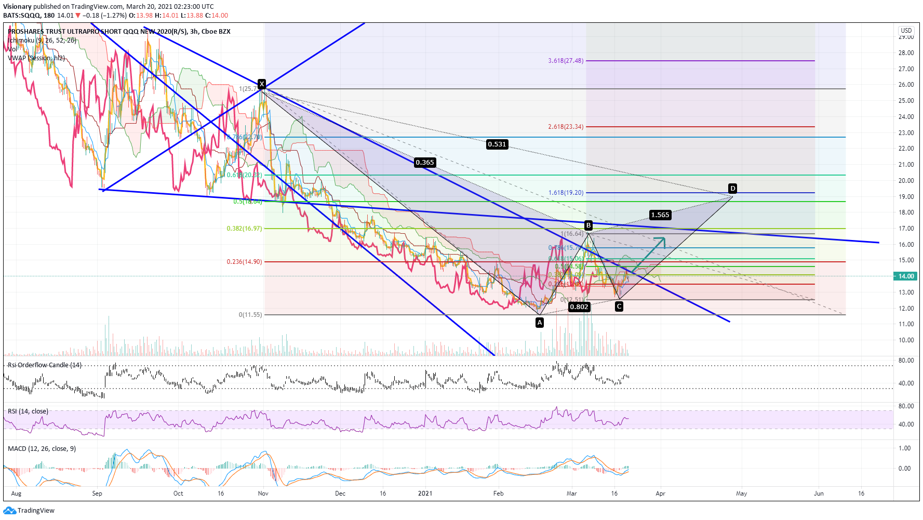Click the 1.565 ratio label
The image size is (923, 520).
pos(660,215)
